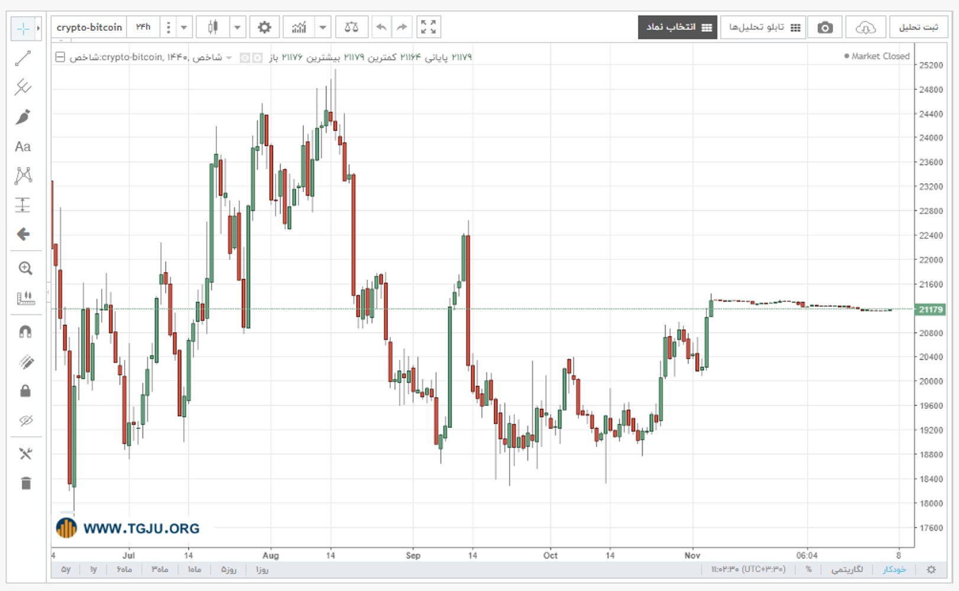Save the chart using the cloud icon
Image resolution: width=959 pixels, height=591 pixels.
tap(865, 27)
